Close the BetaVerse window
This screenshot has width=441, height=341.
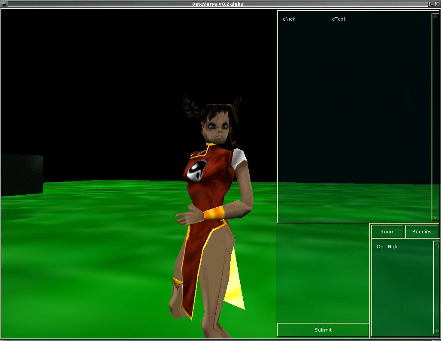pos(437,4)
